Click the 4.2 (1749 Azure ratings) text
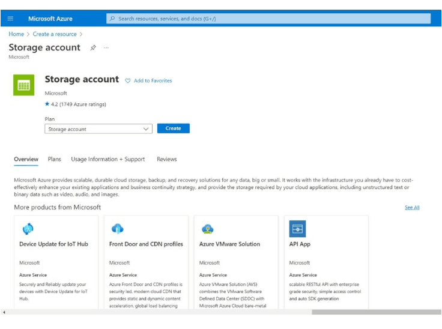The width and height of the screenshot is (442, 329). (x=78, y=104)
